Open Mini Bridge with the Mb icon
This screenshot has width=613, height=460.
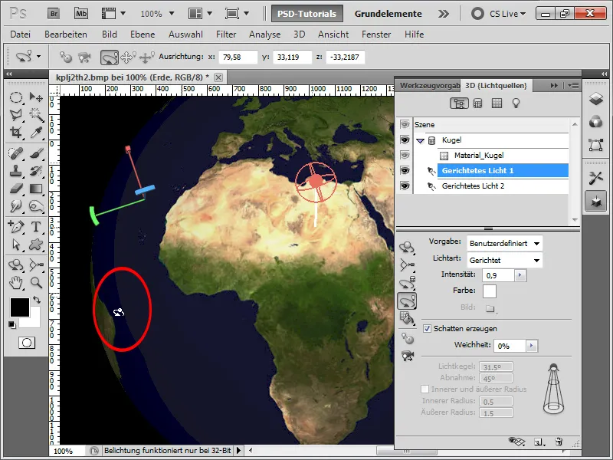point(81,14)
